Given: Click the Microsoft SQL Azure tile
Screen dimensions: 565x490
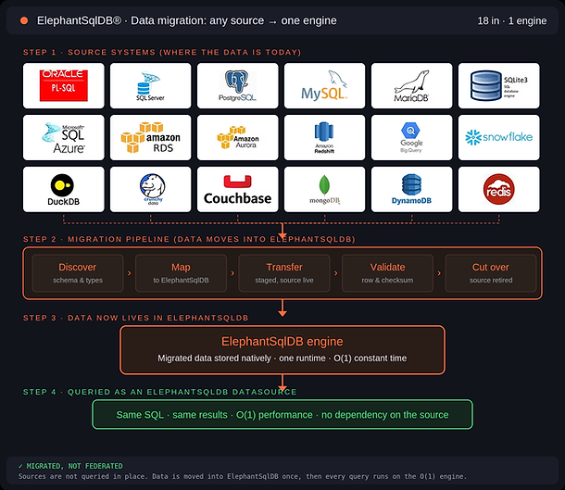Looking at the screenshot, I should [x=63, y=138].
